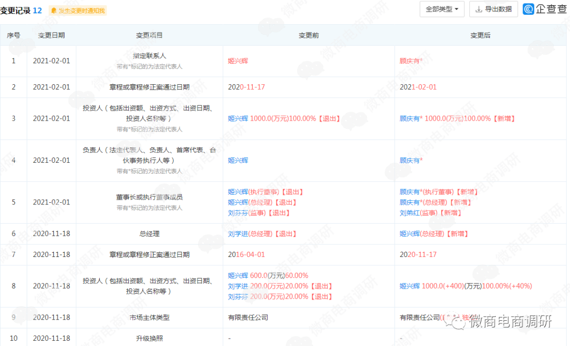Open 顾庆有 in the 负责人 row
This screenshot has height=346, width=570.
click(x=411, y=160)
